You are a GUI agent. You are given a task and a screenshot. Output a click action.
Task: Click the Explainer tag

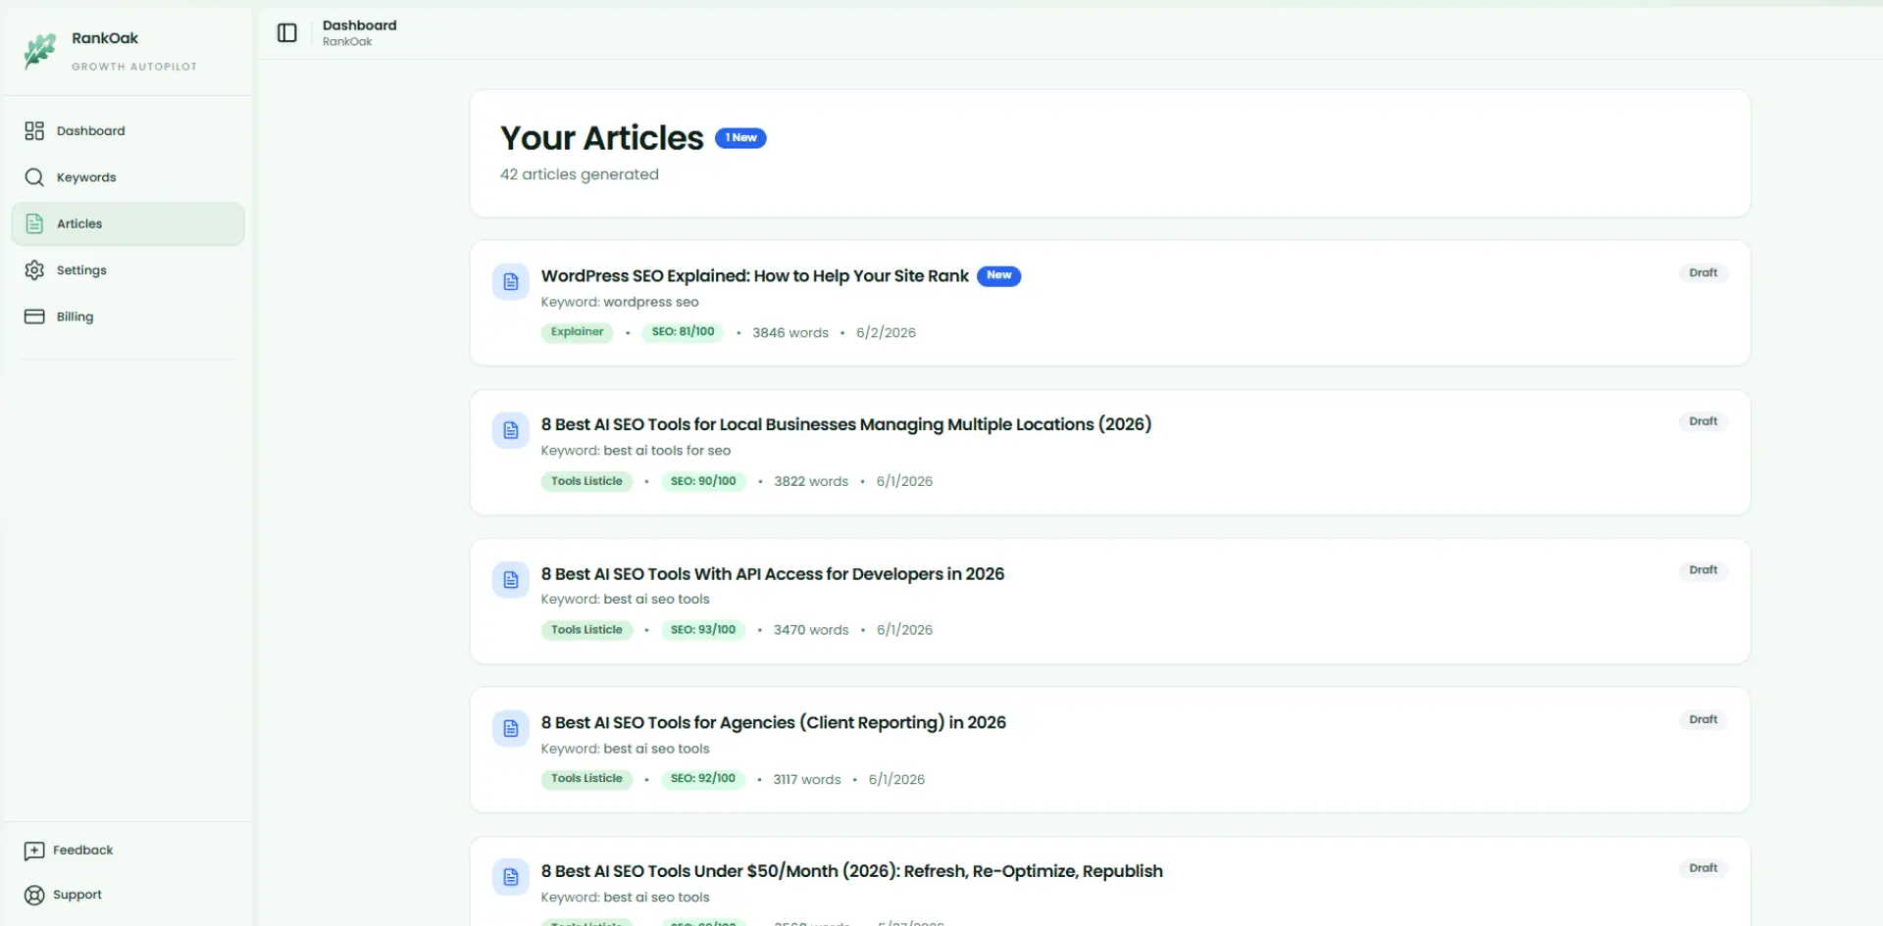pyautogui.click(x=577, y=332)
